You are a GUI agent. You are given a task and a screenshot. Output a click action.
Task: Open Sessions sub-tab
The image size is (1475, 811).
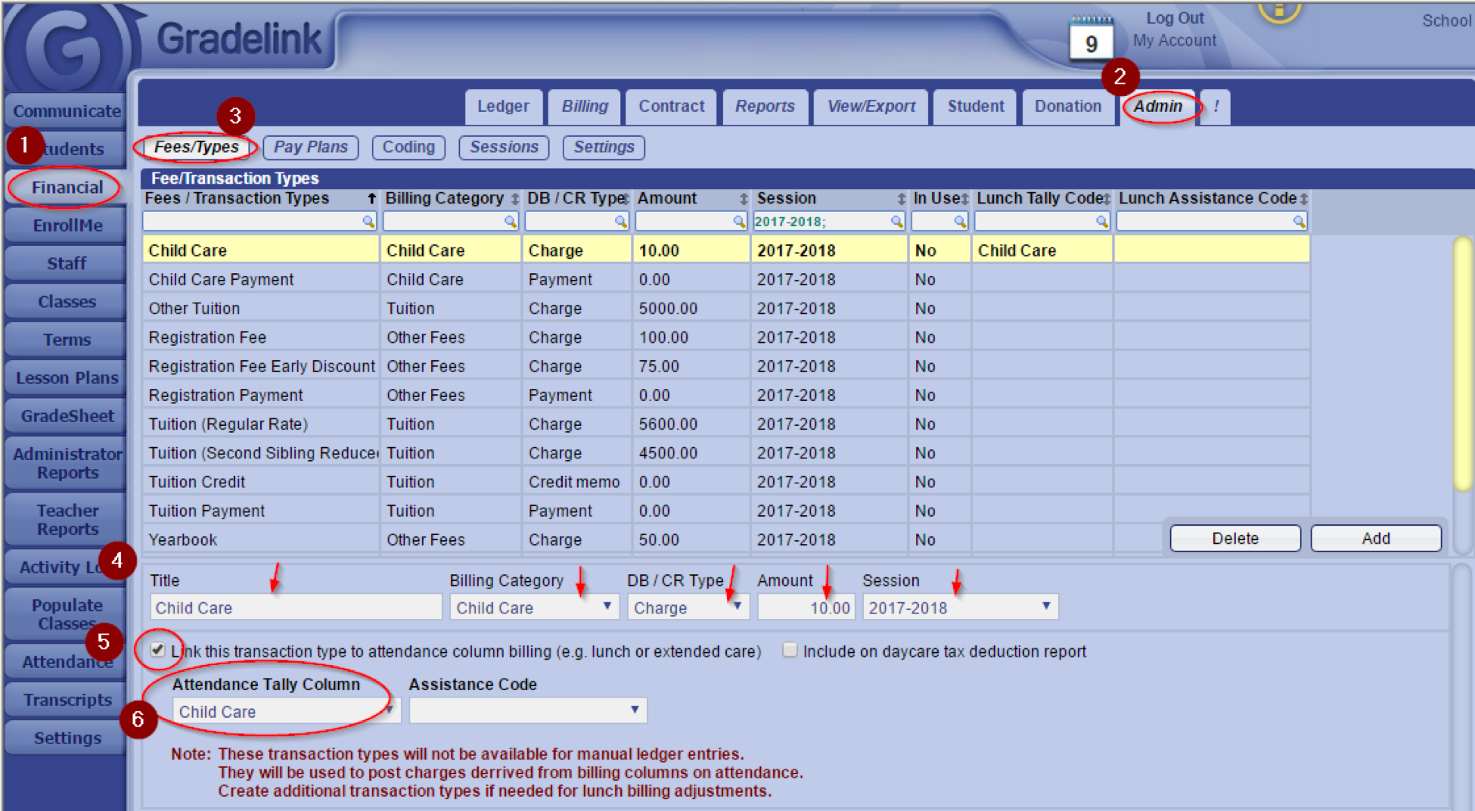pos(504,148)
